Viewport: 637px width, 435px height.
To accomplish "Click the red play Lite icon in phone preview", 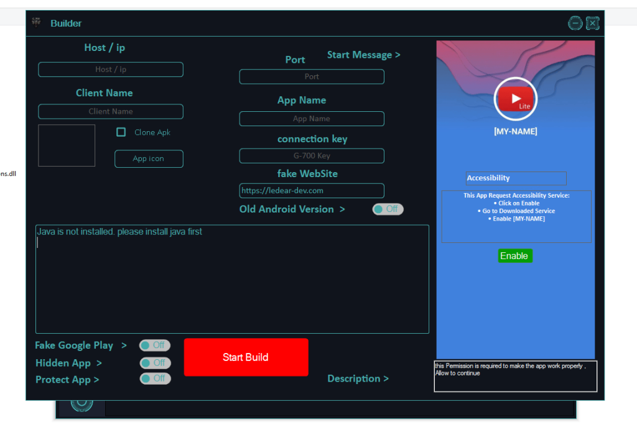I will click(515, 98).
